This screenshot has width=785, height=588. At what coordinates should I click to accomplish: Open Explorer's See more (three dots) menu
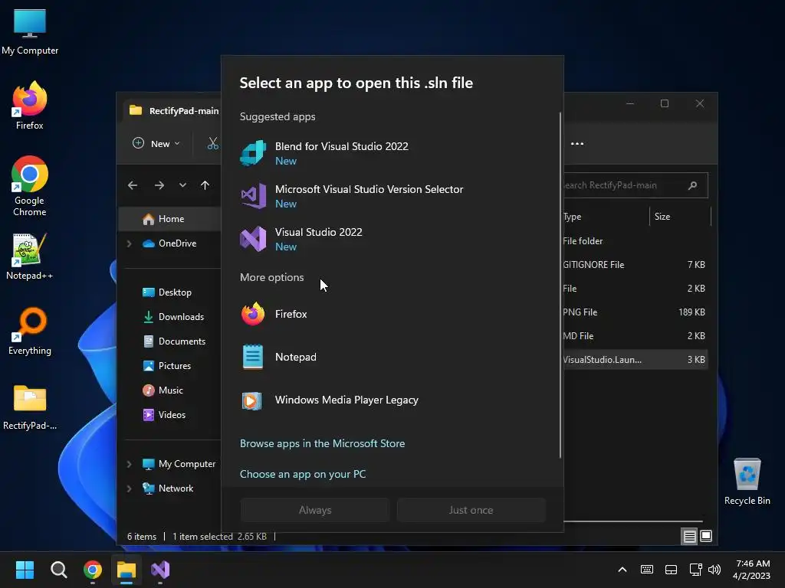(x=577, y=143)
